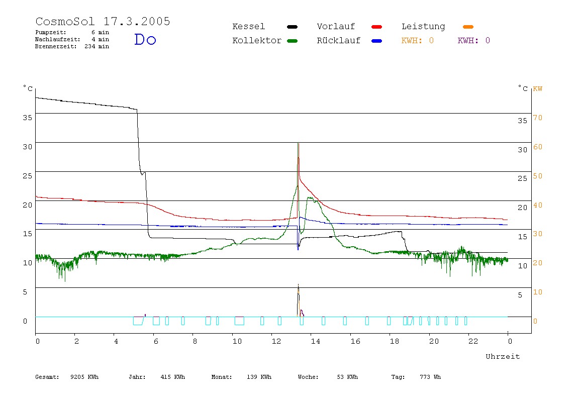Screen dimensions: 577x408
Task: Select the Pumpzeit value "6 min"
Action: coord(100,32)
